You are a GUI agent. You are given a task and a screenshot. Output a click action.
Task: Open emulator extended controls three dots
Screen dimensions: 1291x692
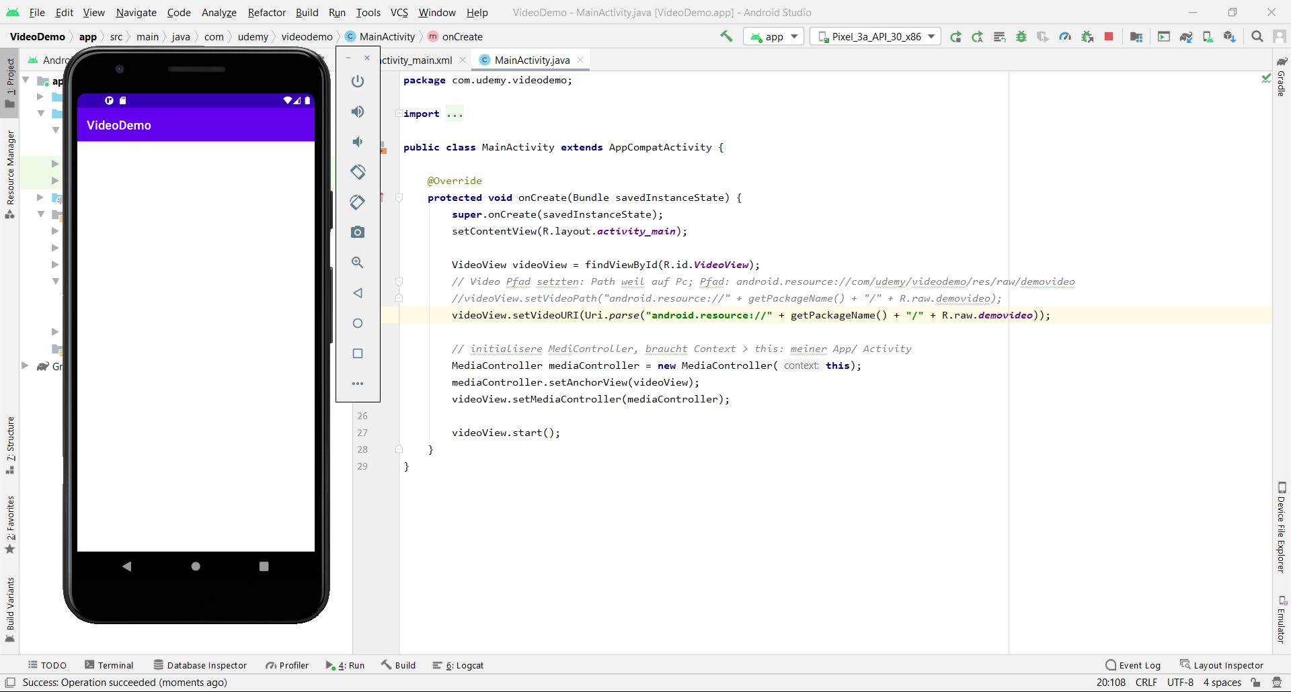(x=358, y=384)
